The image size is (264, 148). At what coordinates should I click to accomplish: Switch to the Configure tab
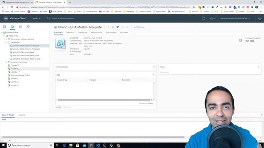pos(82,32)
